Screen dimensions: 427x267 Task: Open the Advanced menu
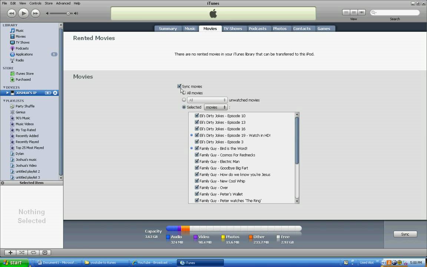pyautogui.click(x=63, y=3)
